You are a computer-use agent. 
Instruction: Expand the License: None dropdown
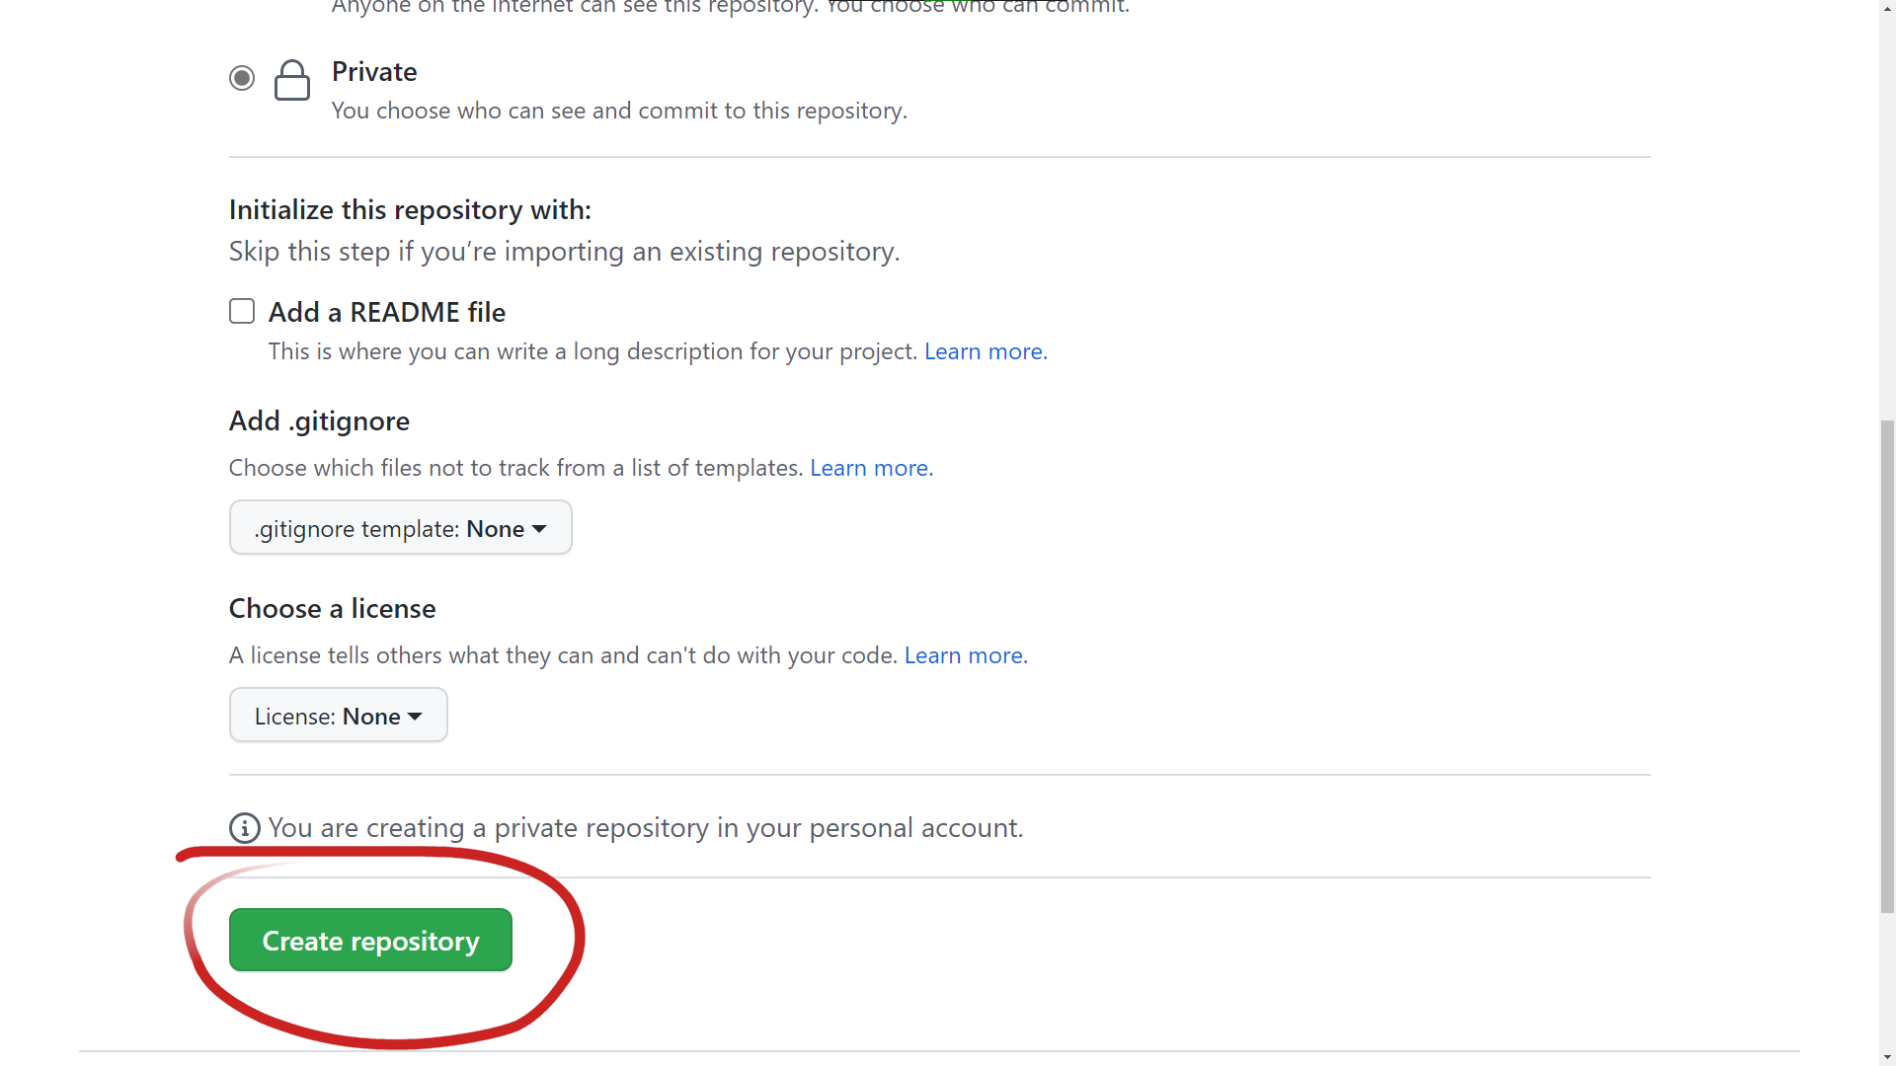338,716
